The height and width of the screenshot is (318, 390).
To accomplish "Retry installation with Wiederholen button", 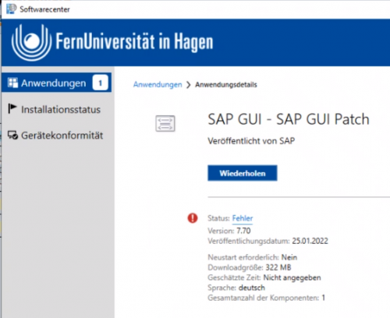I will coord(243,173).
